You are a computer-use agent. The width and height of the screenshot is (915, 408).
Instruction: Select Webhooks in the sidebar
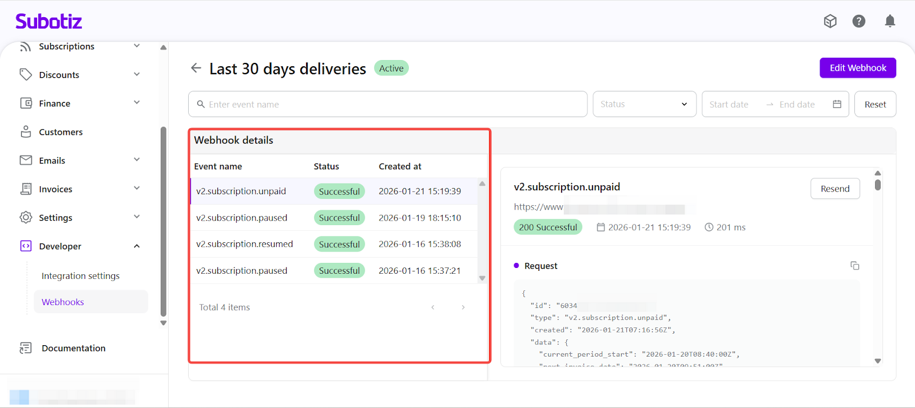[x=63, y=302]
